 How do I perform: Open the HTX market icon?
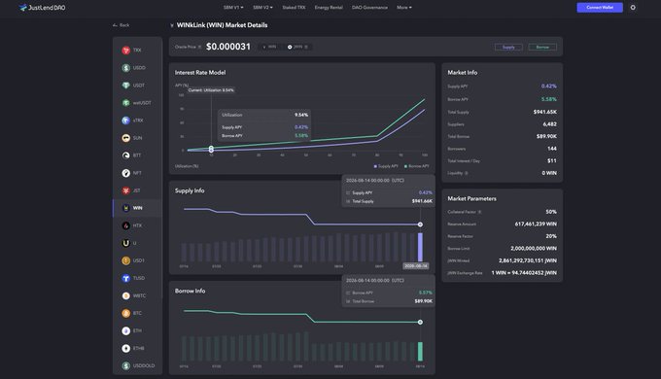[125, 225]
